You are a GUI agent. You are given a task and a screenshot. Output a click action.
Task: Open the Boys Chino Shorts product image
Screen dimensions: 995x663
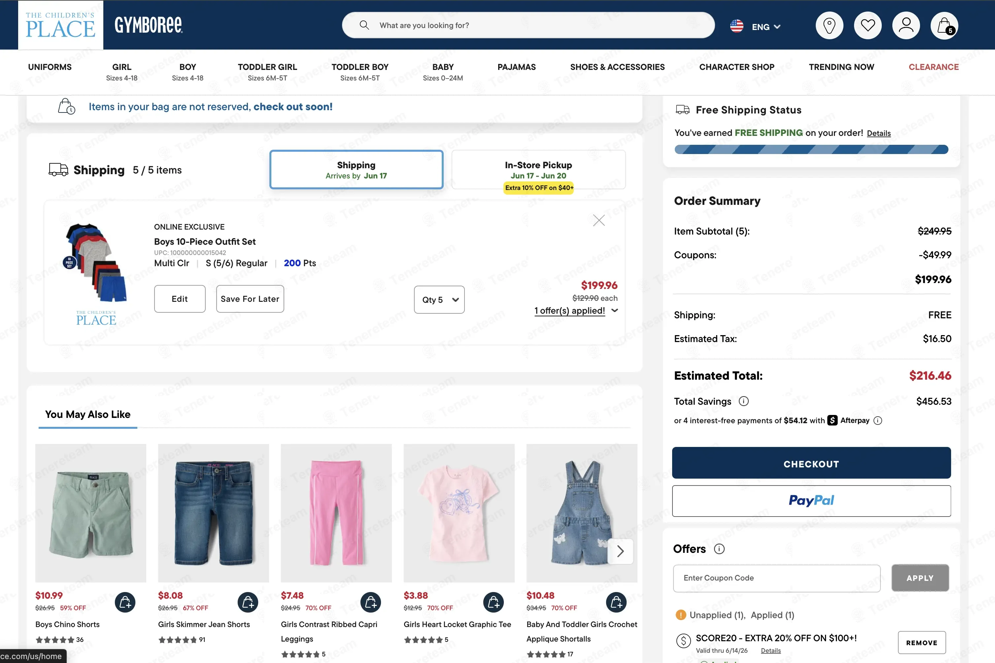click(90, 513)
